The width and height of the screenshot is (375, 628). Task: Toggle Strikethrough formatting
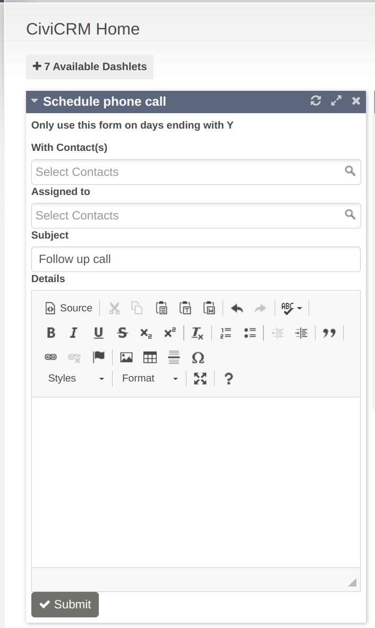coord(122,333)
